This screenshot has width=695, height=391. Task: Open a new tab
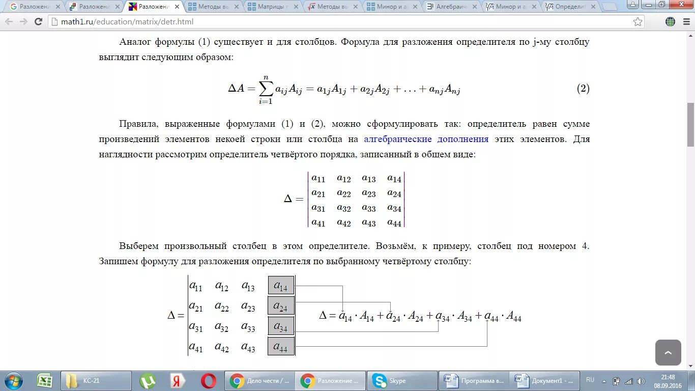pos(609,7)
